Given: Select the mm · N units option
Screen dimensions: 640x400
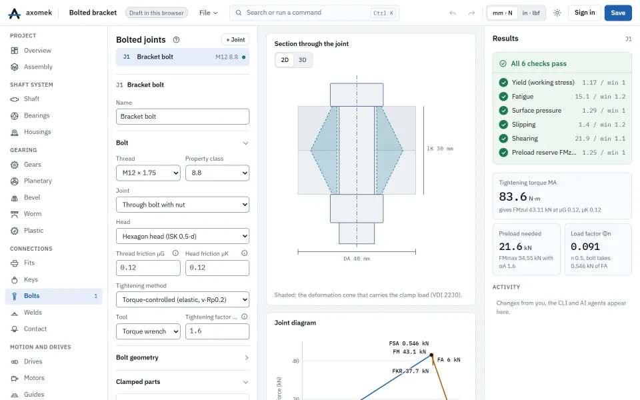Looking at the screenshot, I should (x=503, y=13).
